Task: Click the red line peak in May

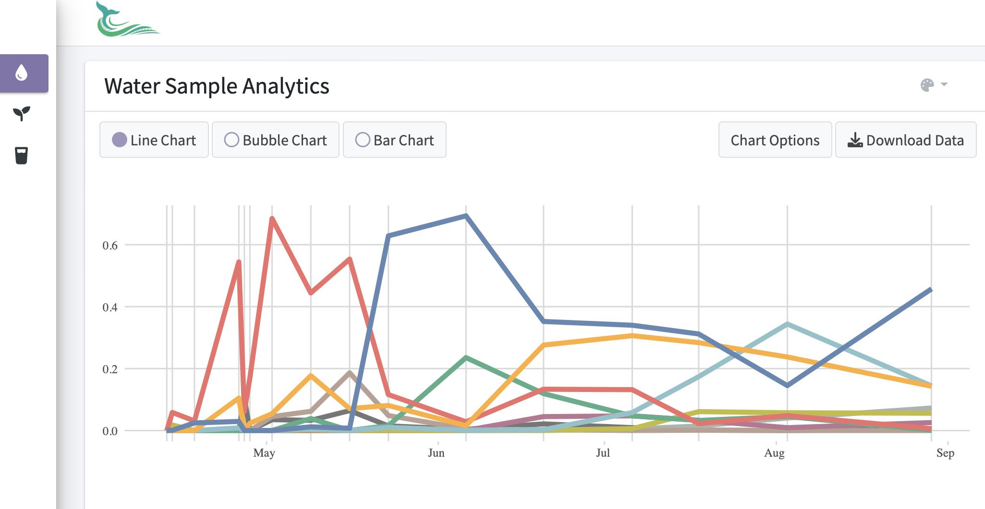Action: [x=272, y=218]
